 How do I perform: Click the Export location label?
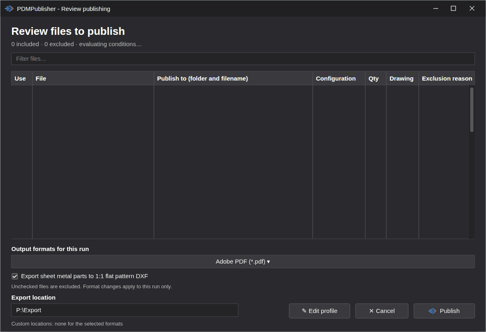(33, 298)
